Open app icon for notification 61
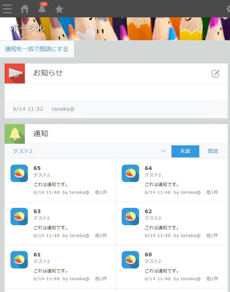The image size is (230, 292). [x=19, y=260]
